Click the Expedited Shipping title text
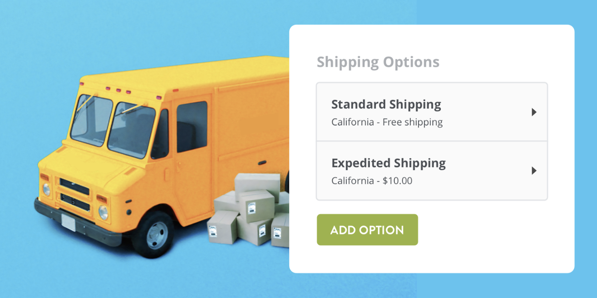This screenshot has height=298, width=597. [388, 163]
